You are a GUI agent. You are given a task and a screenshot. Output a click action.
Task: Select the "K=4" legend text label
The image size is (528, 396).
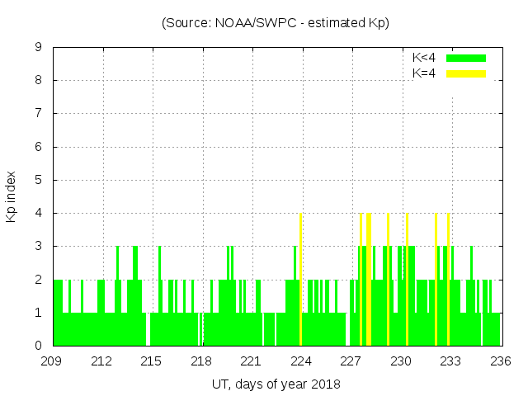click(424, 73)
